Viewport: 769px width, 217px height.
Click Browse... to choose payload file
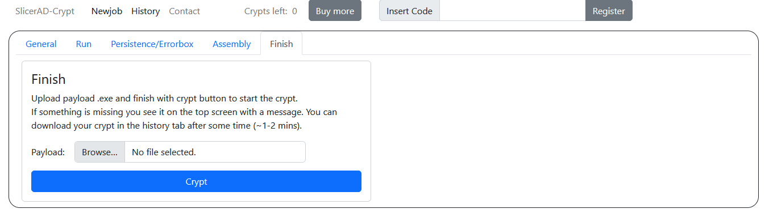[100, 152]
